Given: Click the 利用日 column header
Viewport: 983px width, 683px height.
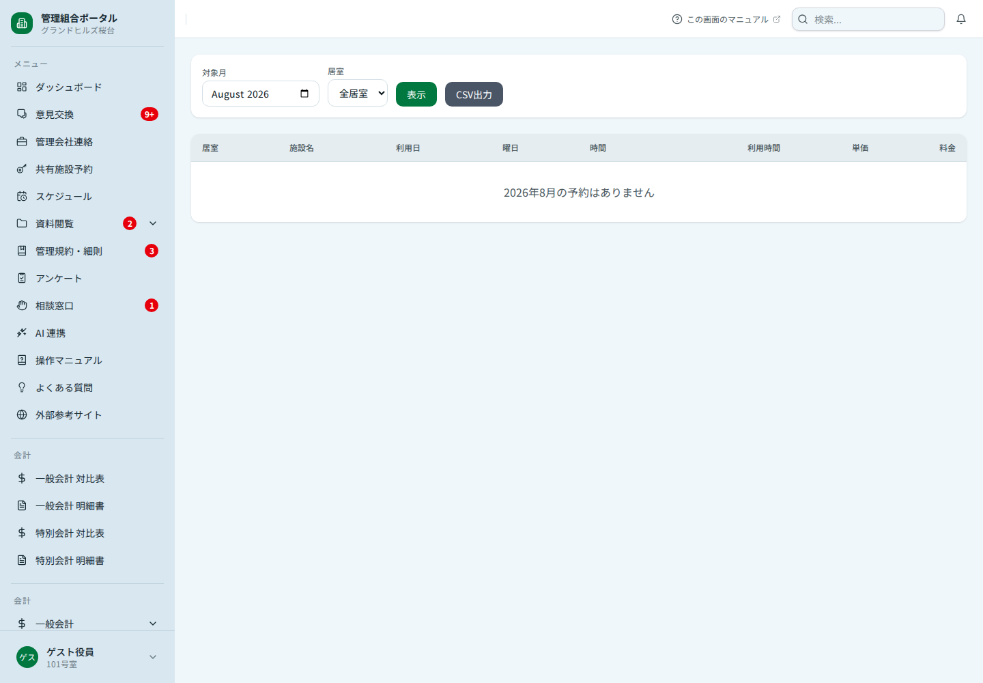Looking at the screenshot, I should 408,148.
